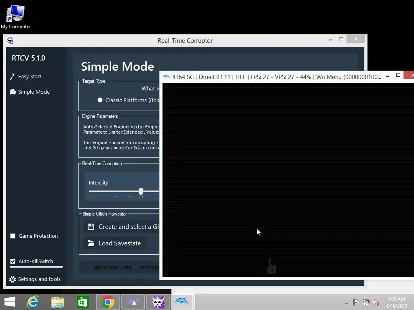Screen dimensions: 414x310
Task: Click the Simple Mode gauge icon
Action: pos(13,92)
